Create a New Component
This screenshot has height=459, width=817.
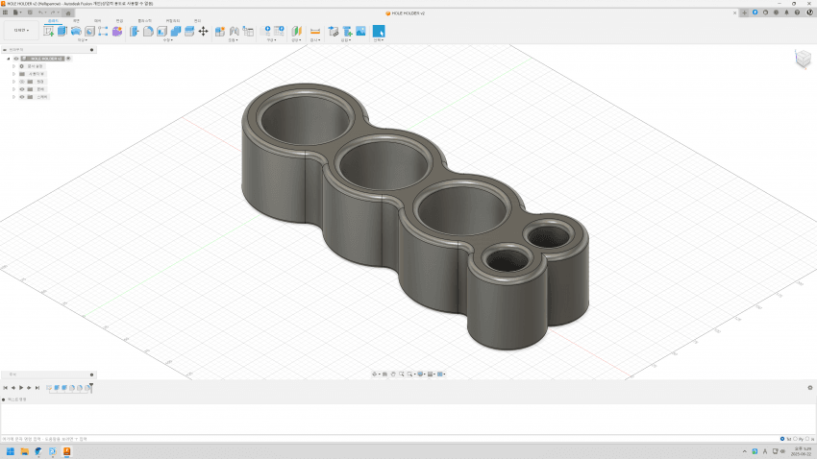220,32
